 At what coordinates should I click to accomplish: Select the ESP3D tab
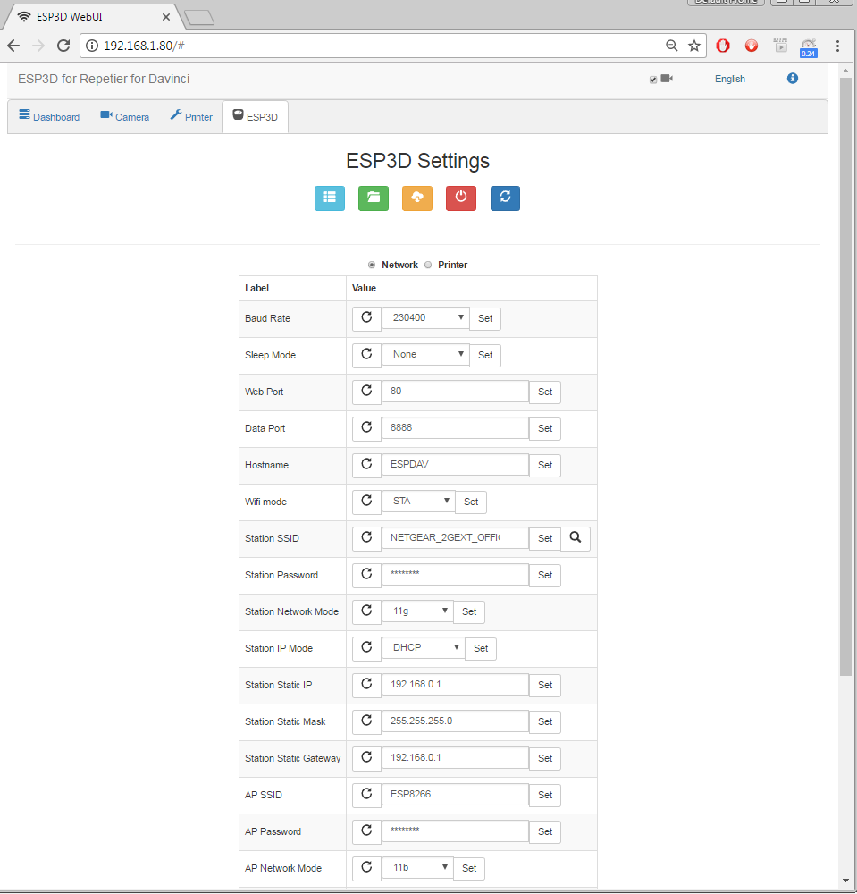256,116
